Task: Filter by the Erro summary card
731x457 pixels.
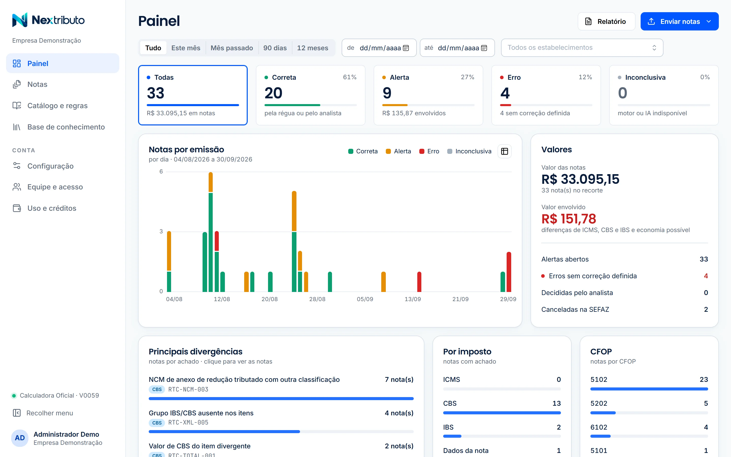Action: click(x=546, y=95)
